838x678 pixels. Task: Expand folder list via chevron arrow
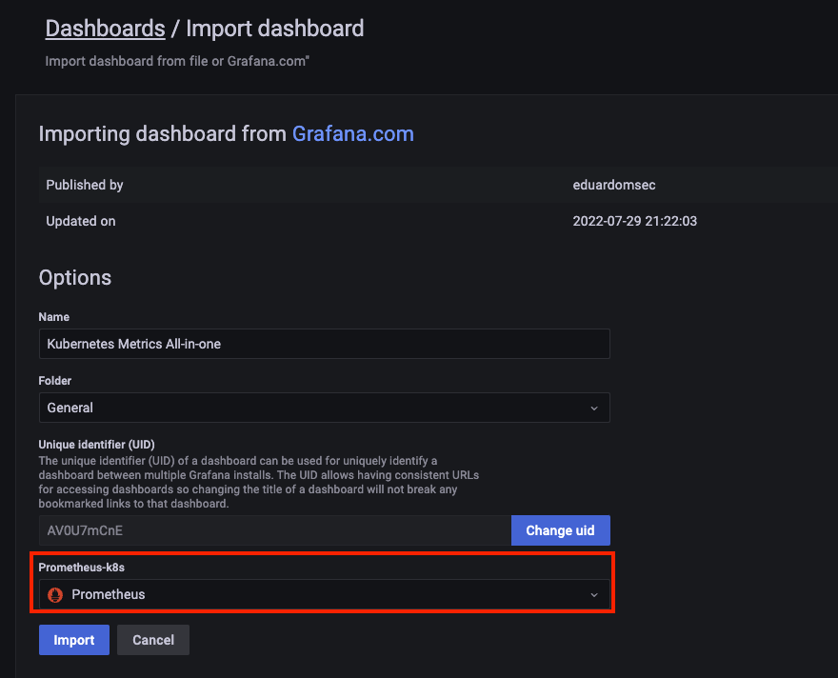pos(594,409)
